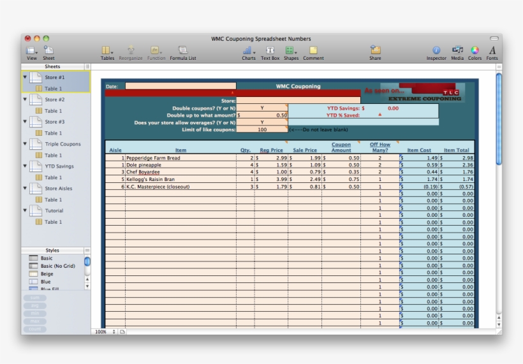Click the Styles list scrollbar thumb
The width and height of the screenshot is (523, 364).
pos(87,261)
